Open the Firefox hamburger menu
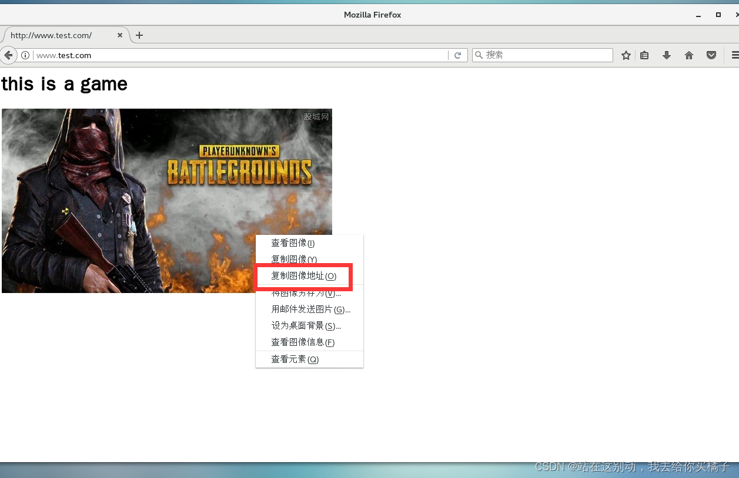Screen dimensions: 739x478 click(735, 55)
